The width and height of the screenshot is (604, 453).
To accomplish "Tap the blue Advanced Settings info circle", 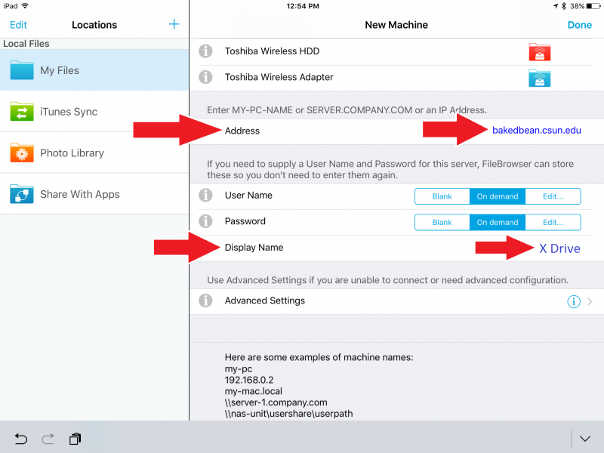I will coord(573,301).
